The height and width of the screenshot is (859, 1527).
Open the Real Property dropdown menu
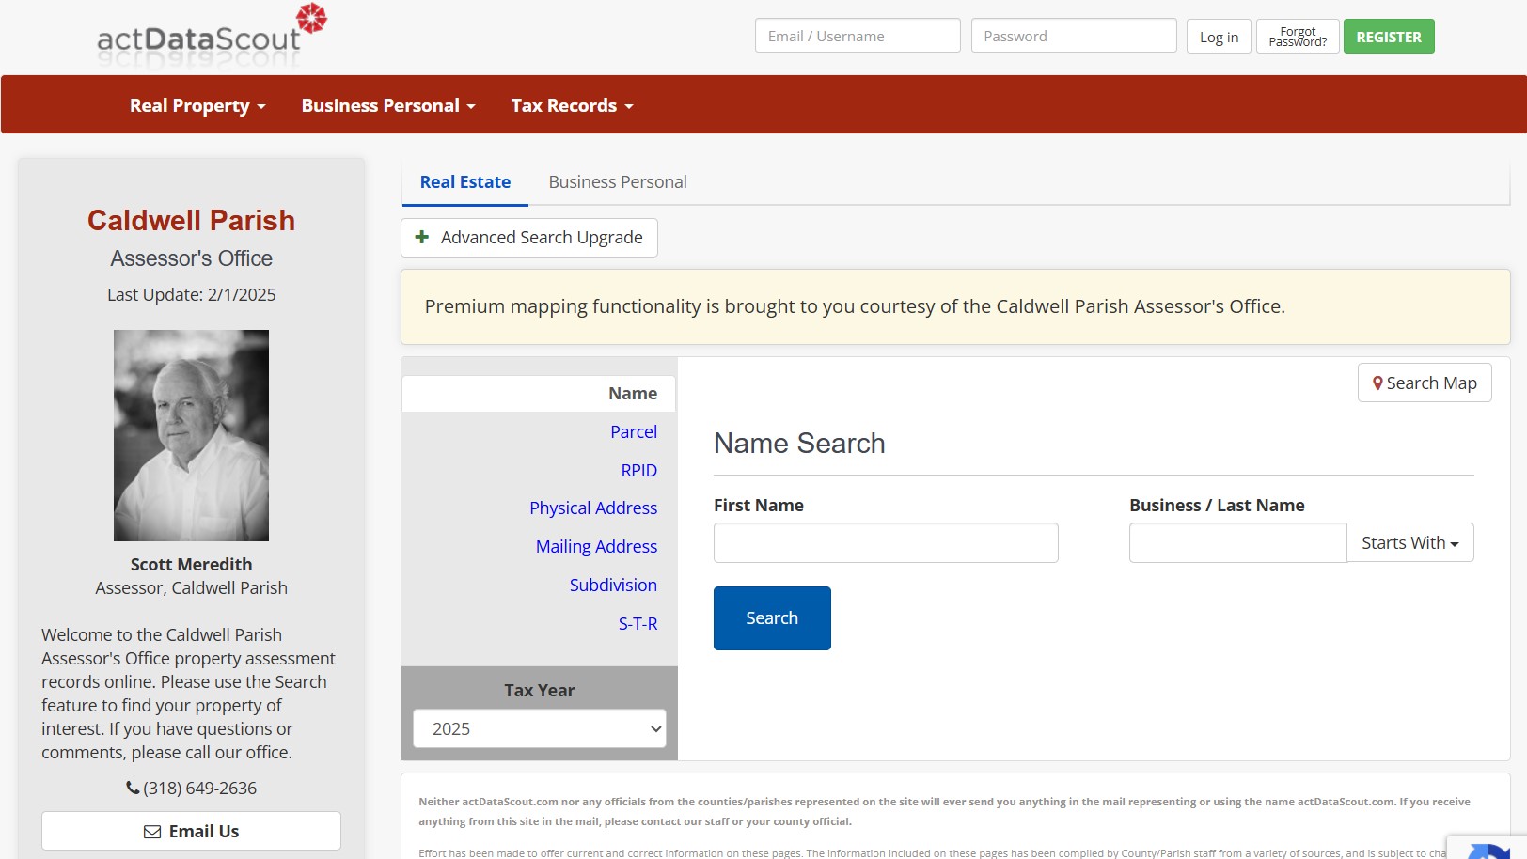197,105
